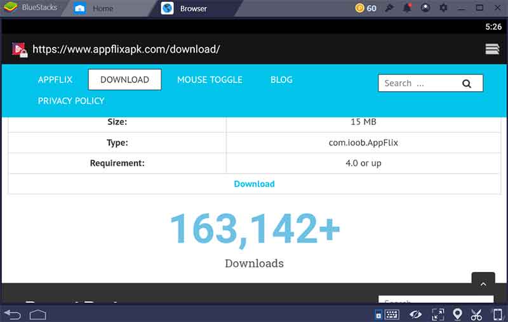Click the site lock favicon icon
The height and width of the screenshot is (322, 508).
click(20, 50)
